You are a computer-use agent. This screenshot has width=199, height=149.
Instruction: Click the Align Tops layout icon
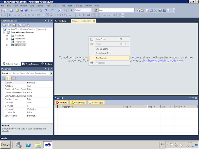[24, 15]
